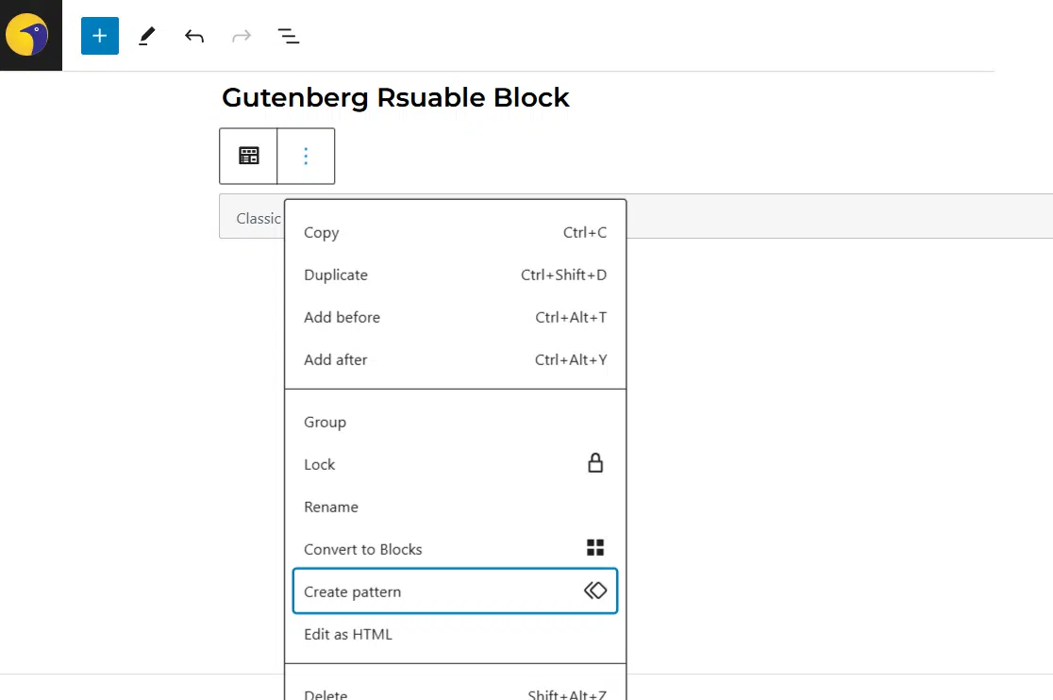Open the Document Overview list view
The image size is (1053, 700).
pyautogui.click(x=288, y=35)
